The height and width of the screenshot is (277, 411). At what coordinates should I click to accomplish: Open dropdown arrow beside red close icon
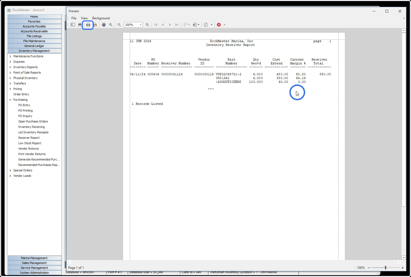click(224, 25)
